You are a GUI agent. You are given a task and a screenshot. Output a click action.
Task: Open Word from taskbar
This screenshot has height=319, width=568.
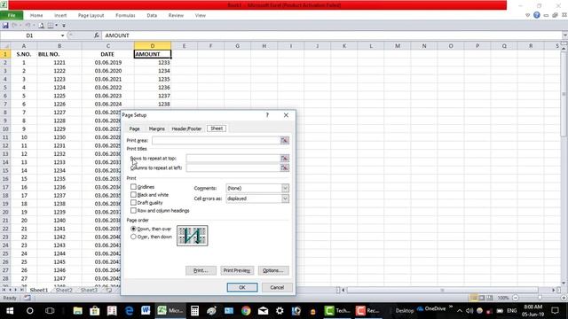(146, 311)
